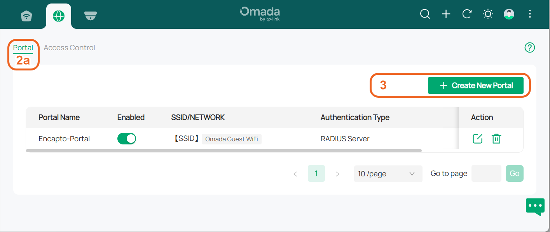The width and height of the screenshot is (550, 232).
Task: Click the table horizontal scrollbar
Action: (224, 150)
